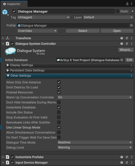
Task: Click the Instantiate Prefabs script icon
Action: 8,157
